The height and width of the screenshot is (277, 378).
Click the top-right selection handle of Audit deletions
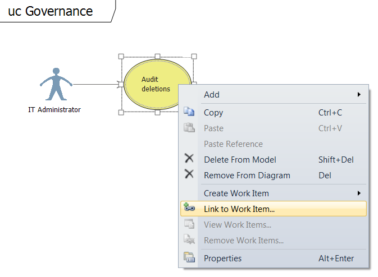pyautogui.click(x=194, y=57)
